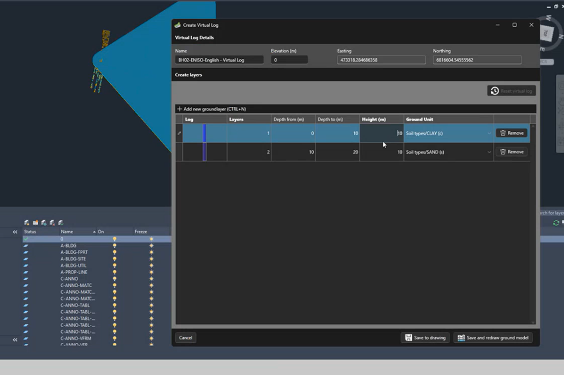Click the Reset virtual log clock icon
The image size is (564, 375).
[495, 91]
